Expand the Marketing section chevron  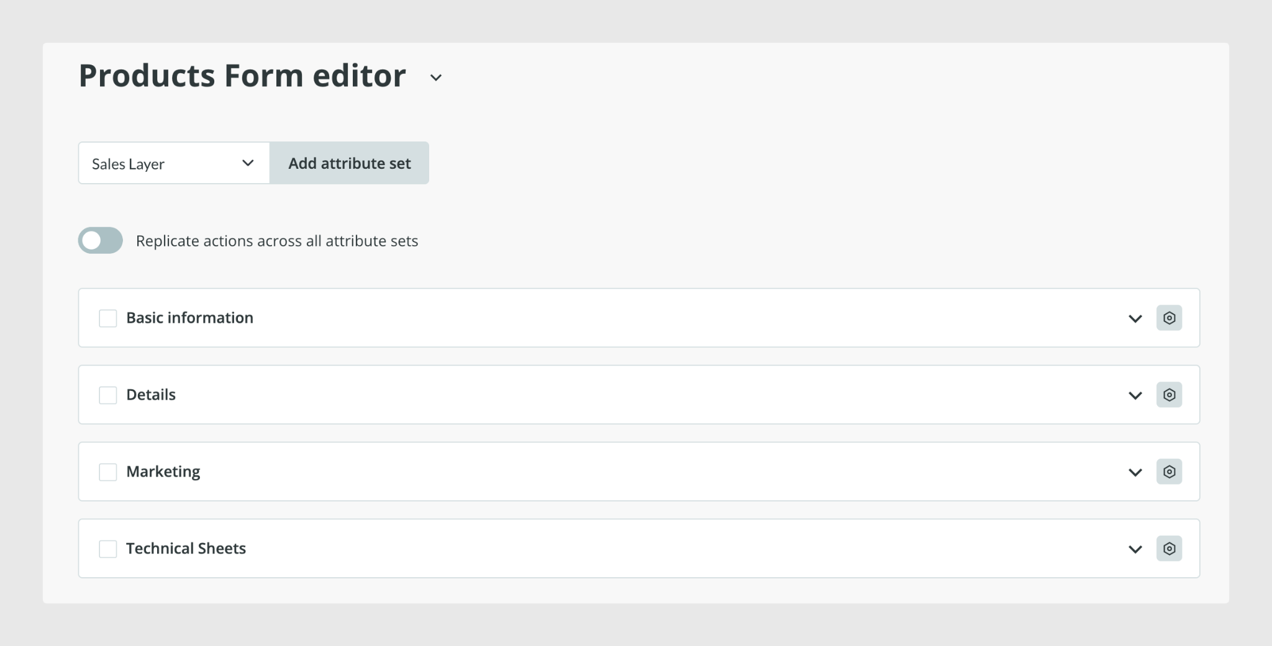(1135, 473)
